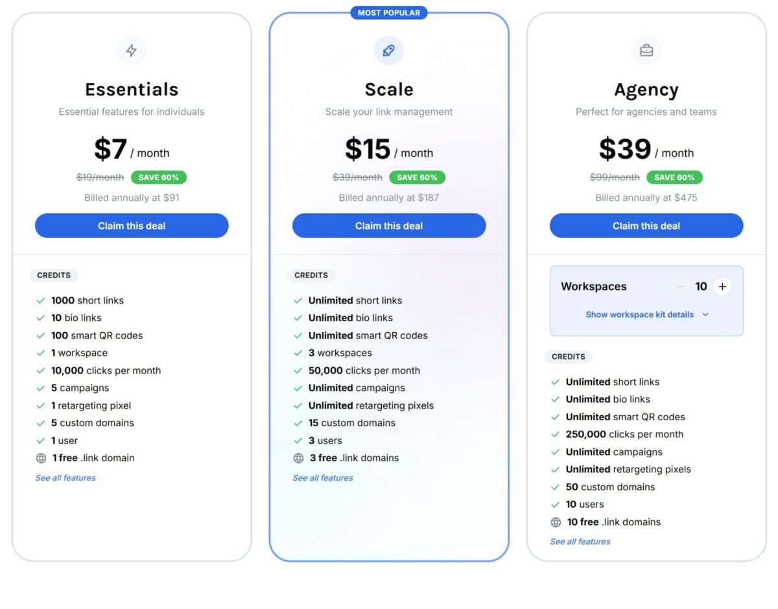Increase Workspaces count with plus button
The image size is (778, 609).
(x=722, y=287)
